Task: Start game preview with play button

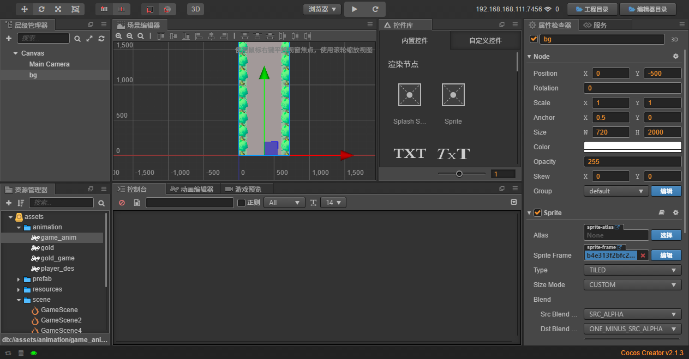Action: point(355,9)
